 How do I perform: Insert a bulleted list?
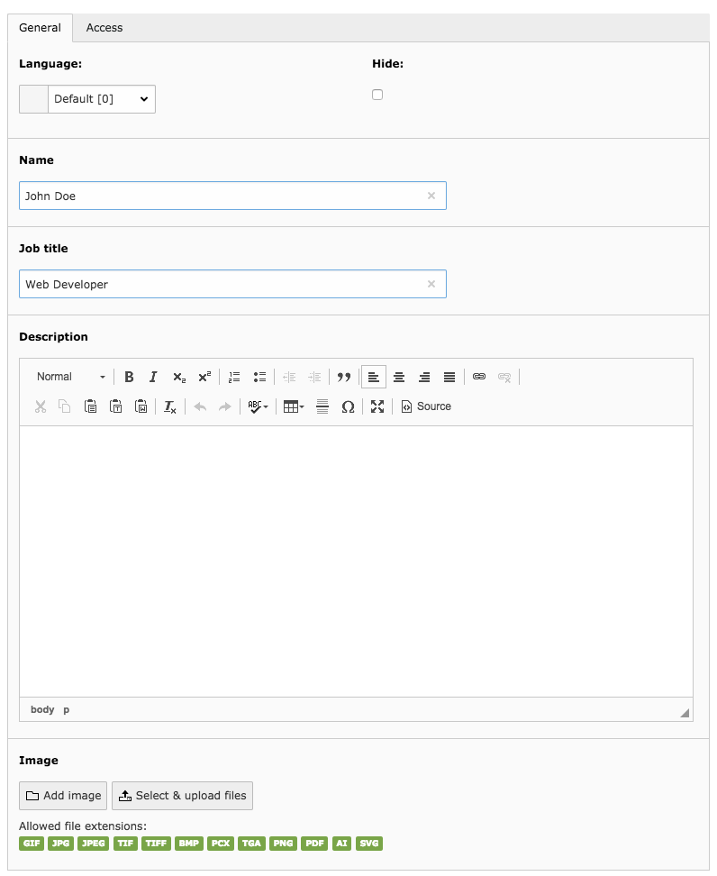tap(259, 377)
